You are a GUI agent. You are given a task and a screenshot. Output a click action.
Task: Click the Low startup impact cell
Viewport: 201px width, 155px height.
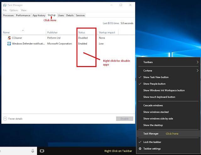coord(101,44)
